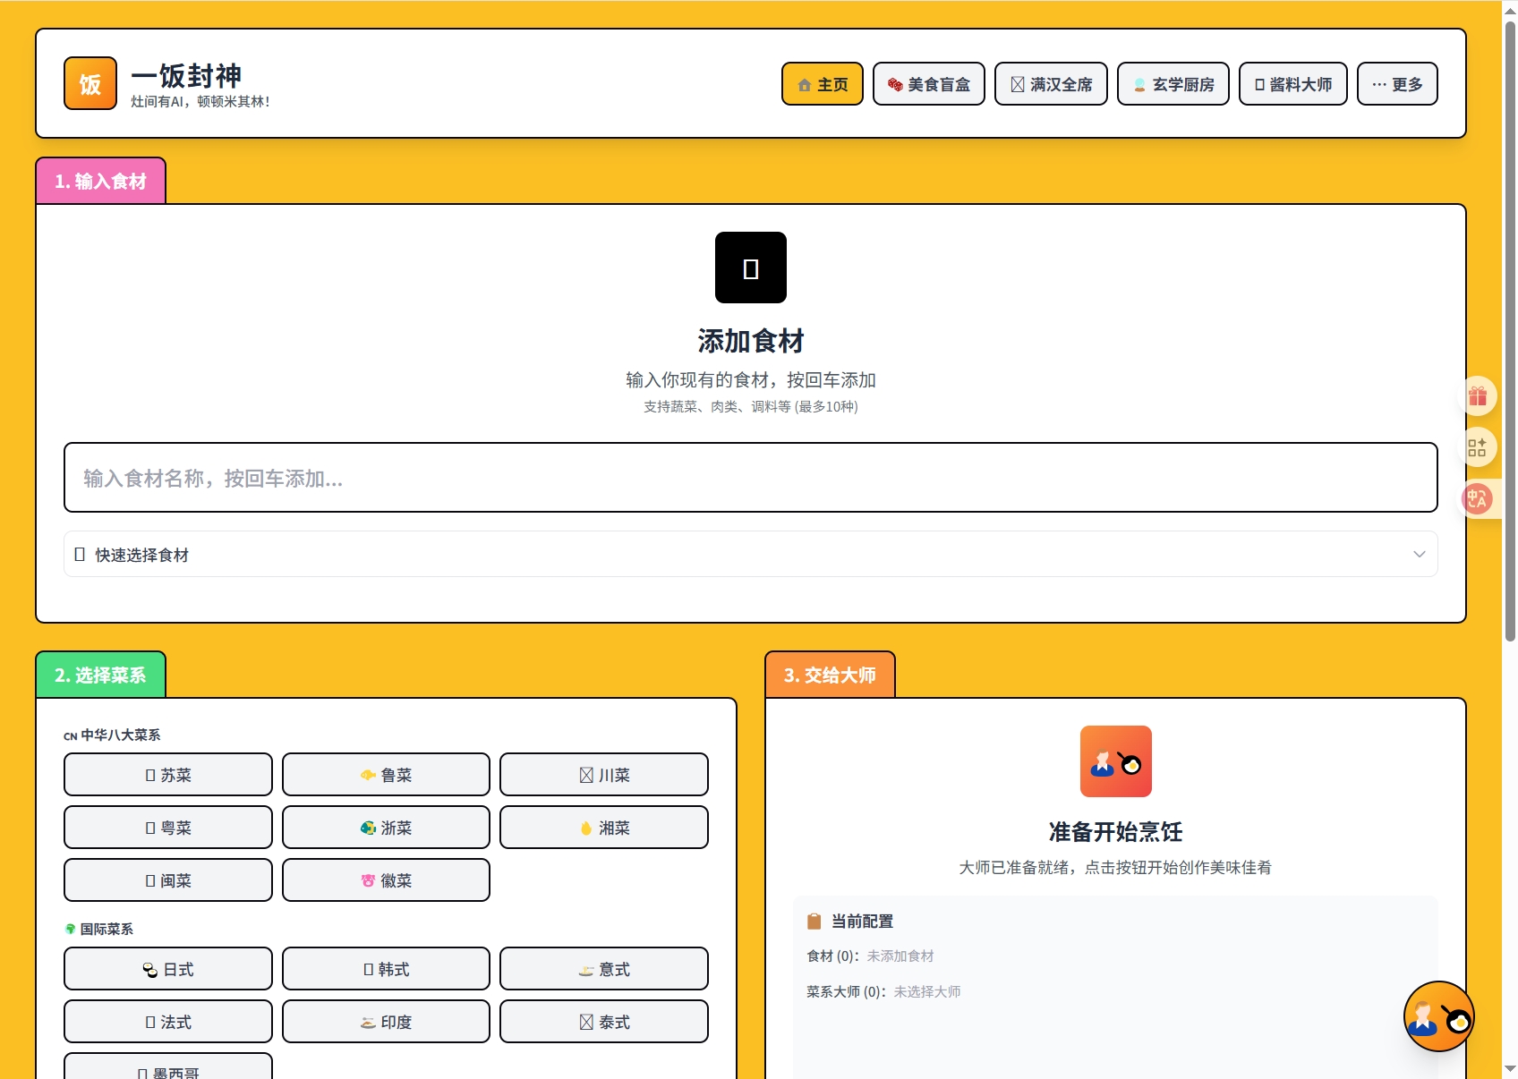Toggle the 日式 cuisine option
This screenshot has width=1518, height=1079.
click(x=168, y=969)
